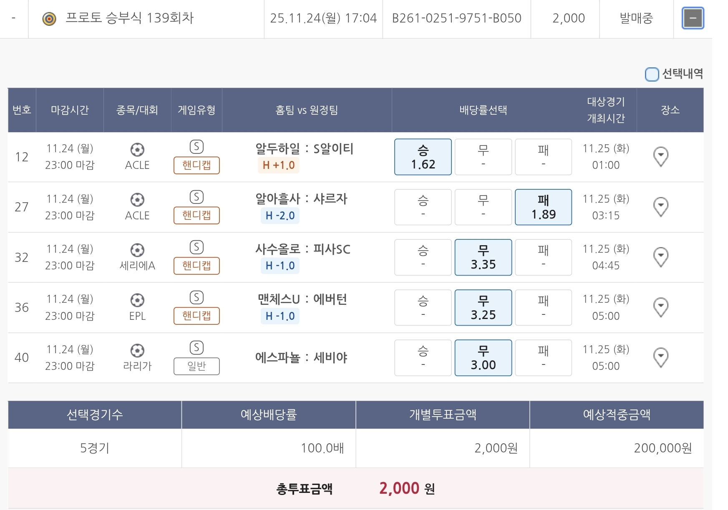
Task: Open location pin for 에스파뇰 vs 세비야
Action: (x=660, y=357)
